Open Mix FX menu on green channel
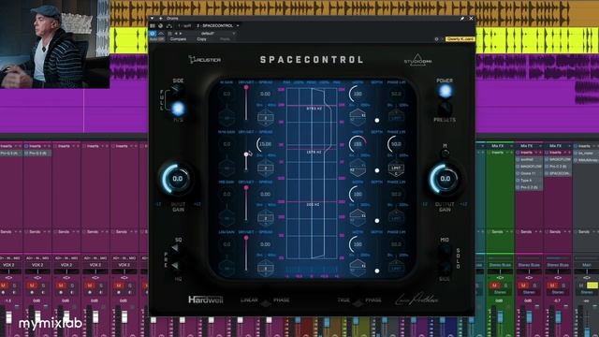Viewport: 599px width, 337px height. pyautogui.click(x=500, y=146)
